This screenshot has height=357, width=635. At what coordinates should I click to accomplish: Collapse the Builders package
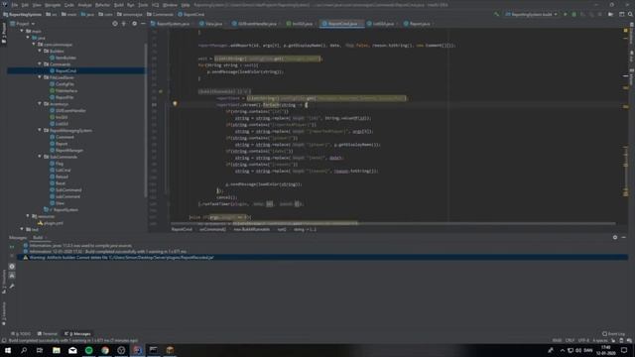(40, 51)
